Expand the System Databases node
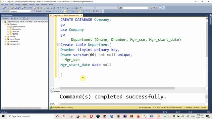Viewport: 212px width, 119px height. (x=8, y=27)
